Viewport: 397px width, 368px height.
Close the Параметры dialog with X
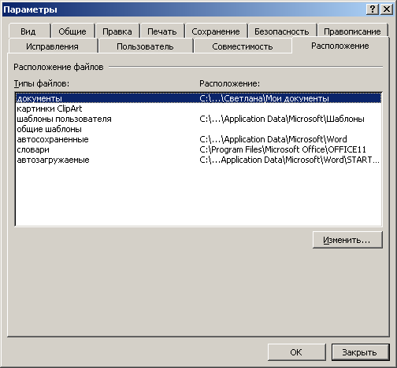point(387,9)
